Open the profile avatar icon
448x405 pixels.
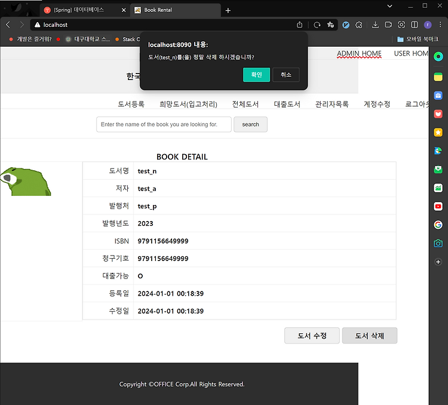click(x=428, y=25)
